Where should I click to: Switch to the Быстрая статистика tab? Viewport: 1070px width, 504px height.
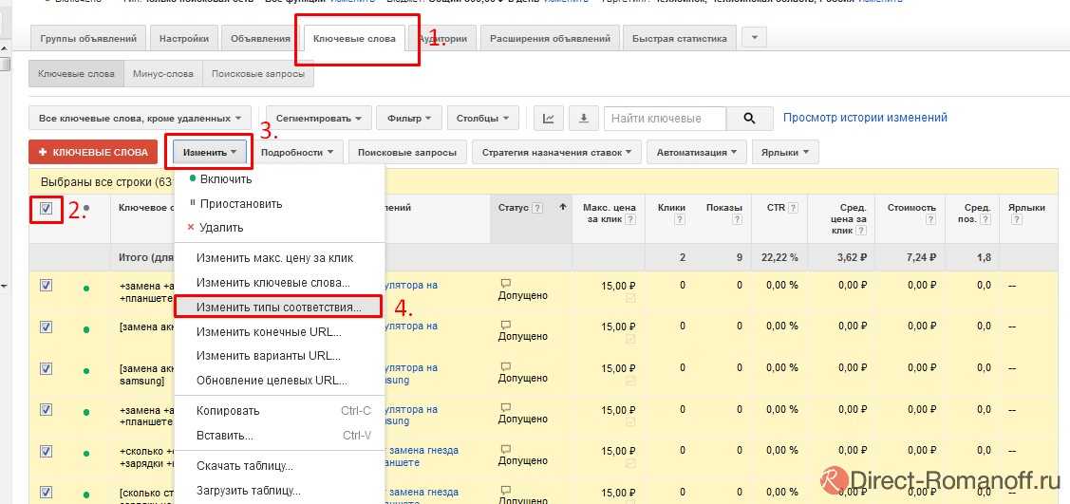pos(679,38)
